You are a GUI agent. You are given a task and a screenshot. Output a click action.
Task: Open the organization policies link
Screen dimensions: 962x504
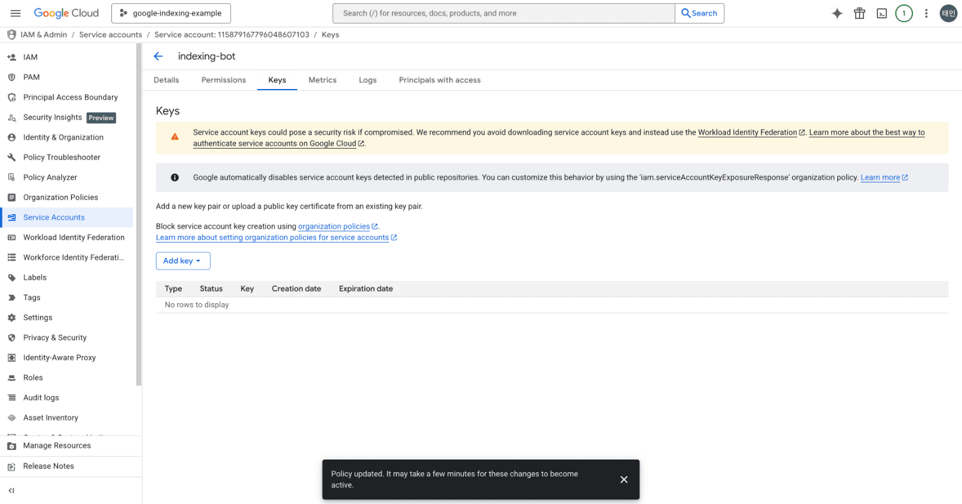[x=338, y=226]
